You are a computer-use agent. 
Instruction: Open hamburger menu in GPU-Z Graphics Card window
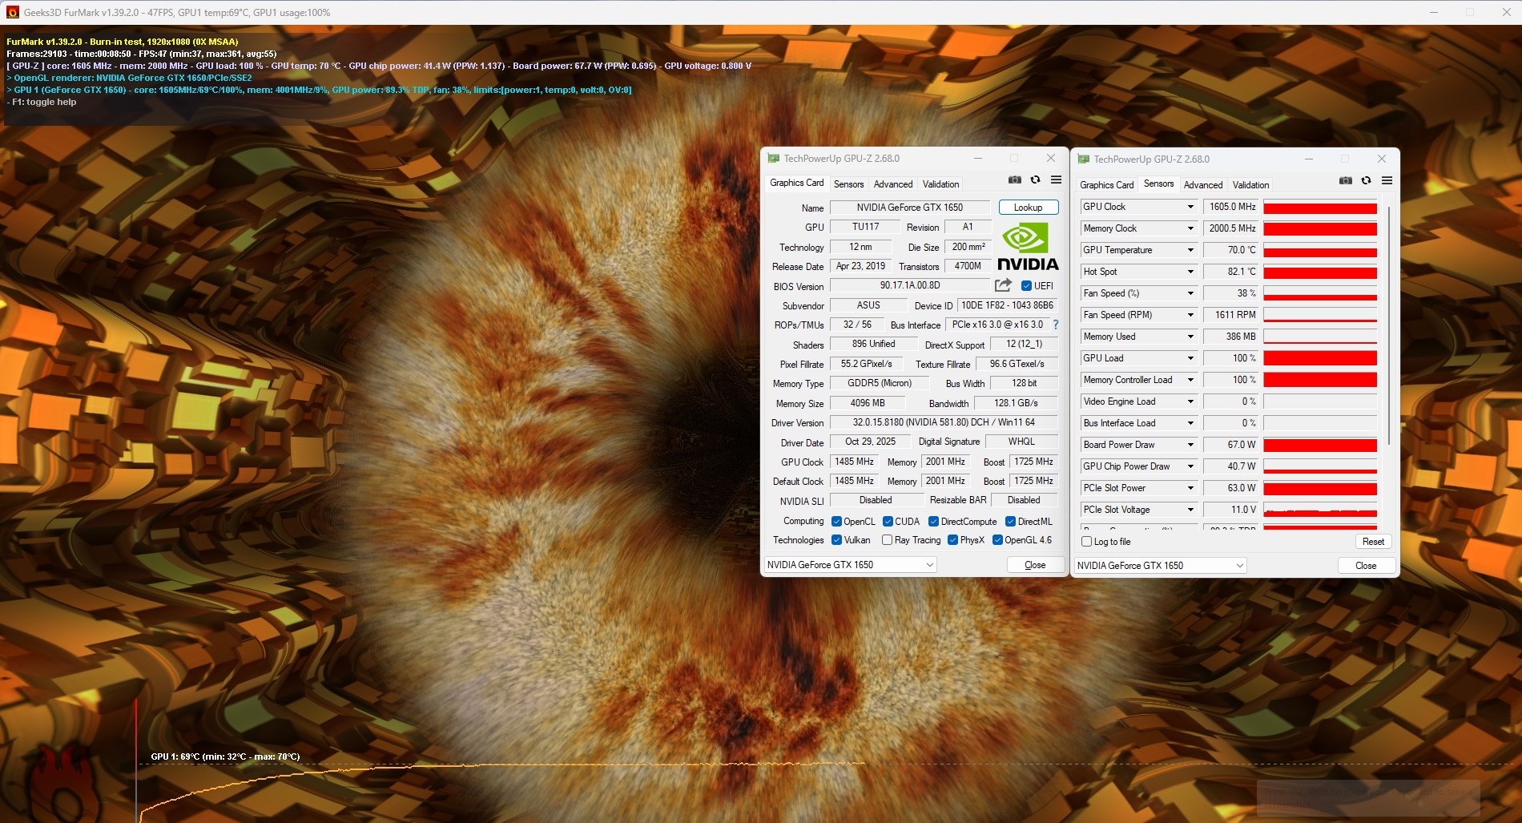point(1057,180)
